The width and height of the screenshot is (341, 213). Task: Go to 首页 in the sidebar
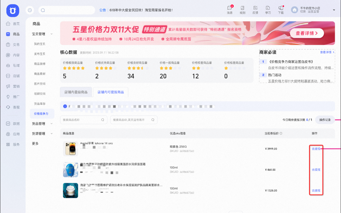[13, 24]
